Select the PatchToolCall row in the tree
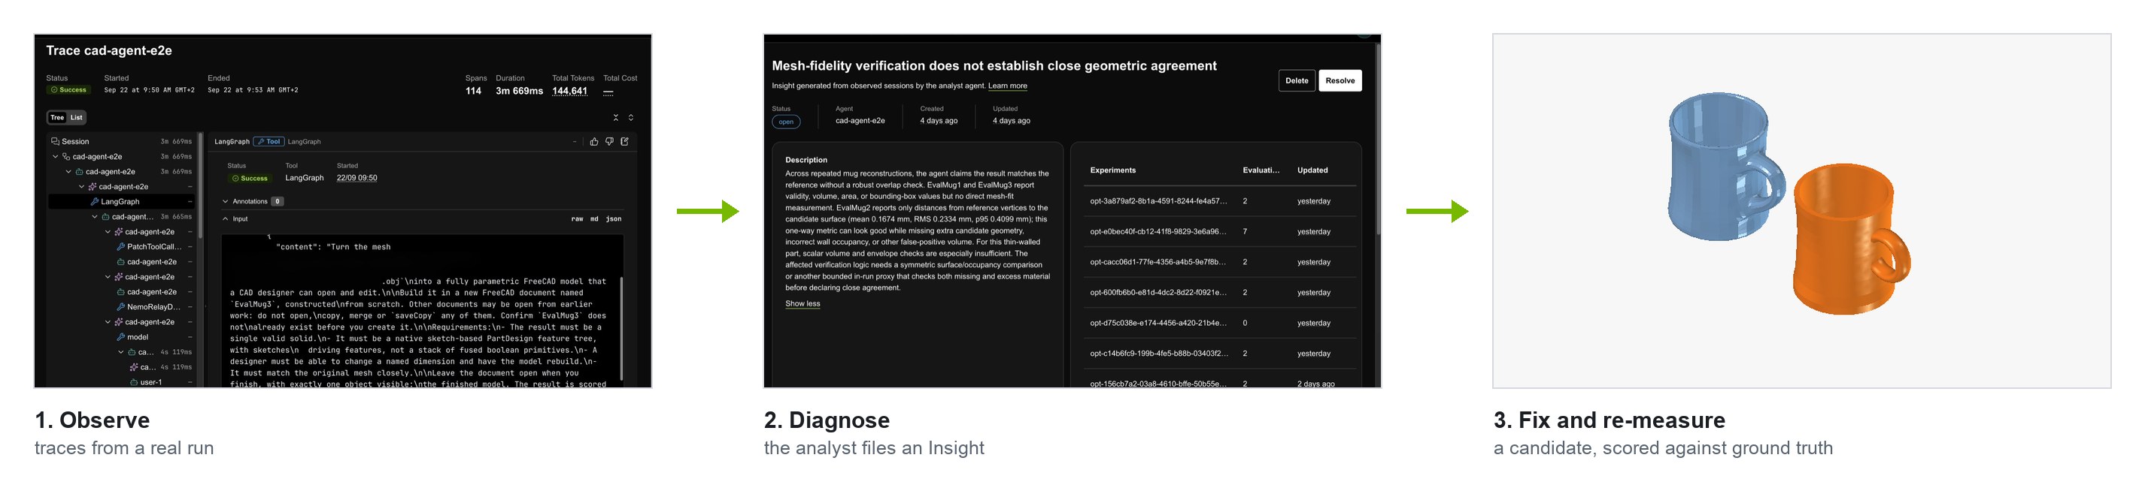 [122, 247]
